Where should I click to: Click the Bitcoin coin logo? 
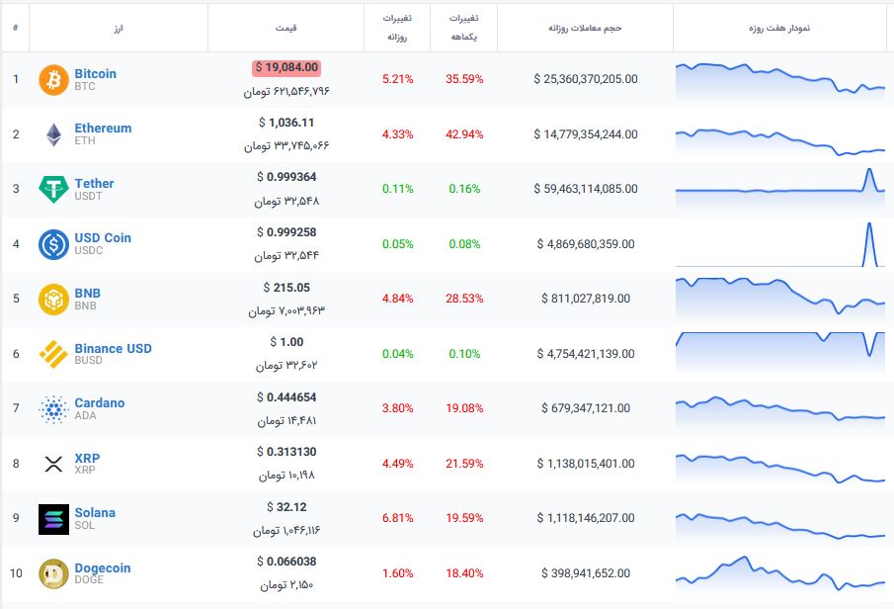click(53, 79)
